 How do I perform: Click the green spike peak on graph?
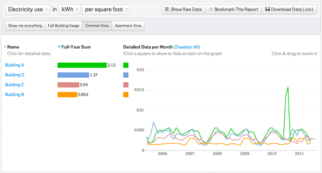[288, 87]
